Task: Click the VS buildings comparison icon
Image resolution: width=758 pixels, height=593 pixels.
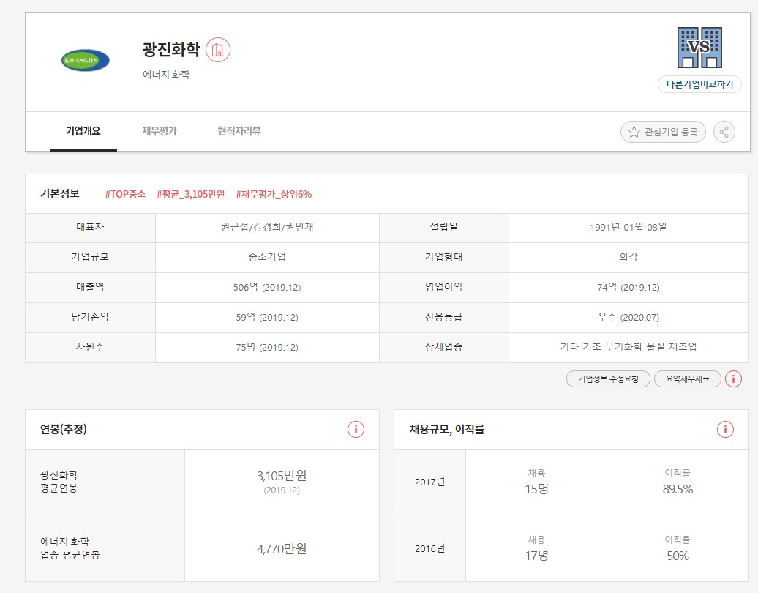Action: pos(699,48)
